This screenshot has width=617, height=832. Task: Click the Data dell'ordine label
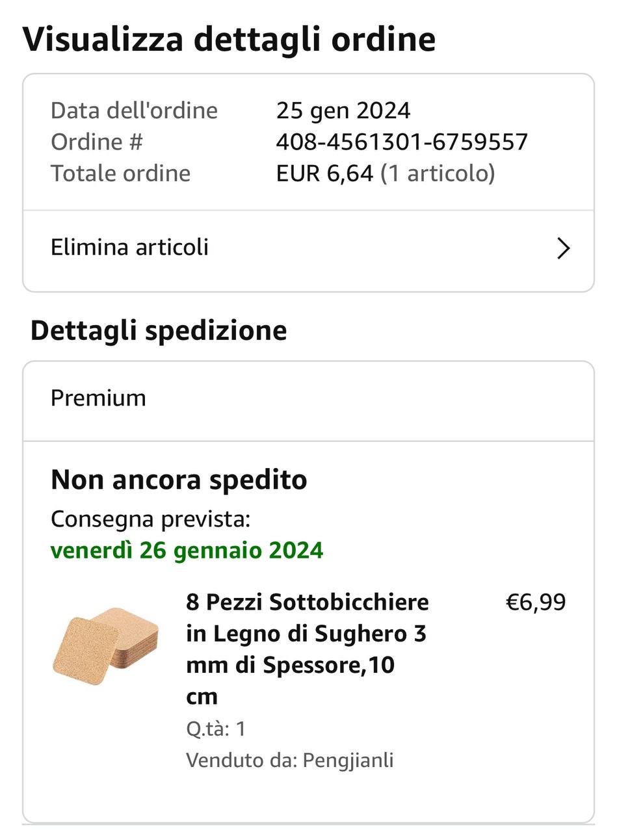134,110
